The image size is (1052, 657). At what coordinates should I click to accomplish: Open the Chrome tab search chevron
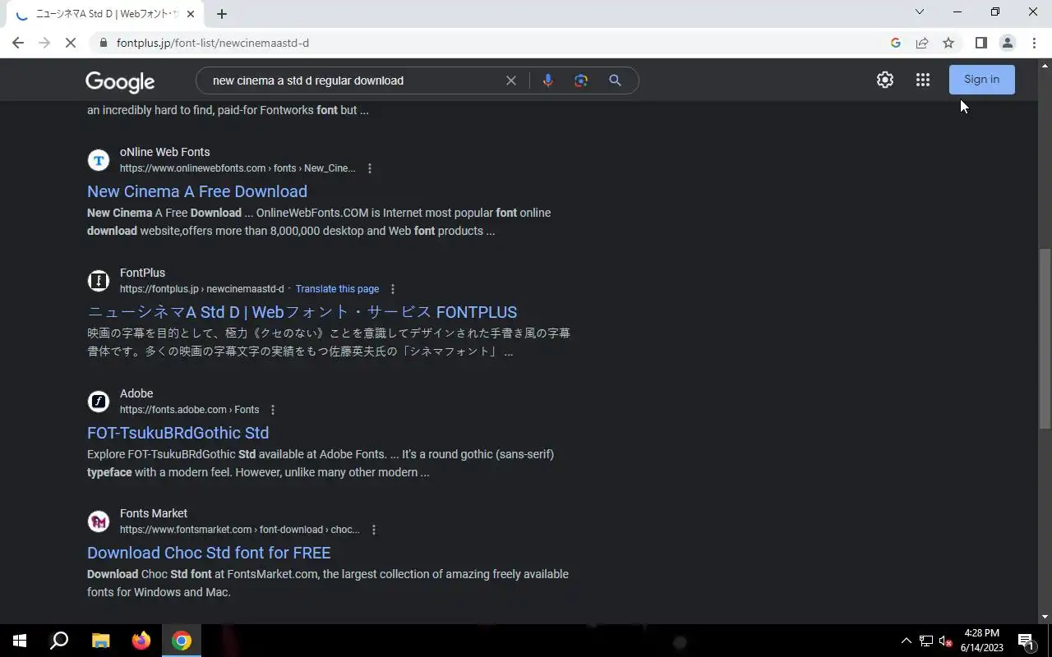920,12
